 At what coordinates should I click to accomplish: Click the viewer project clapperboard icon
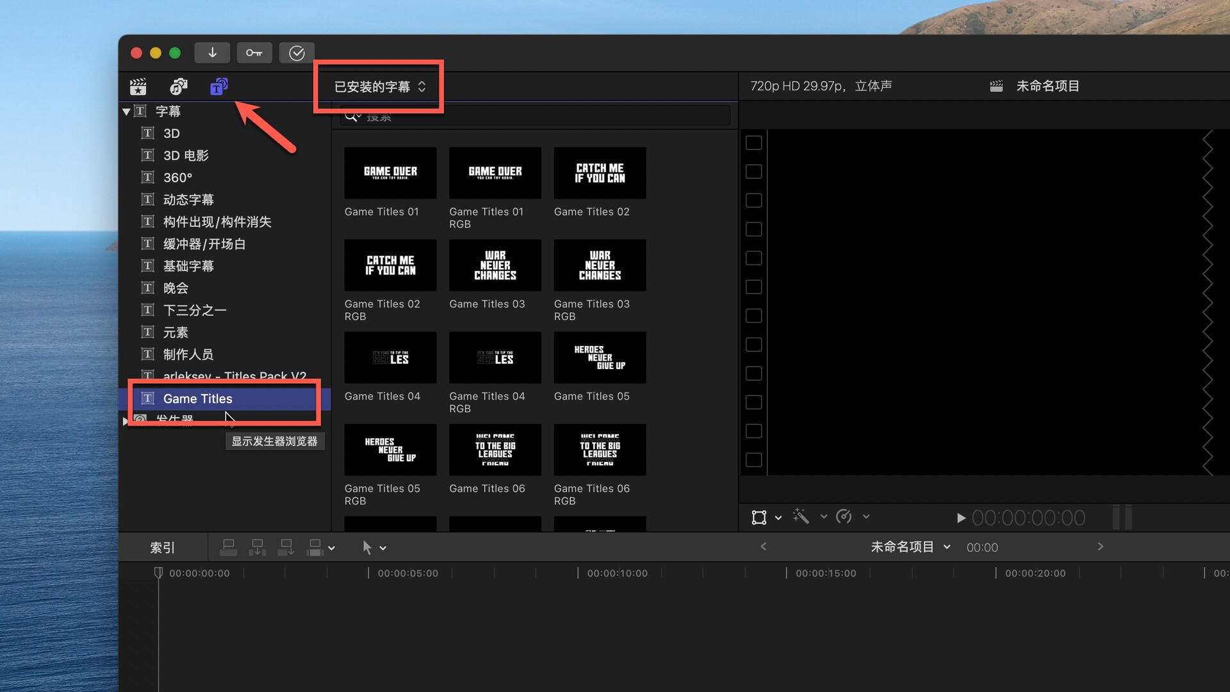pos(996,86)
